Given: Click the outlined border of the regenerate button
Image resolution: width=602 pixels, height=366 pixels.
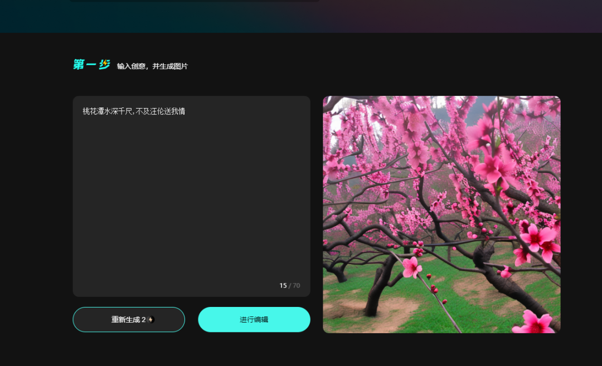Looking at the screenshot, I should pyautogui.click(x=129, y=308).
